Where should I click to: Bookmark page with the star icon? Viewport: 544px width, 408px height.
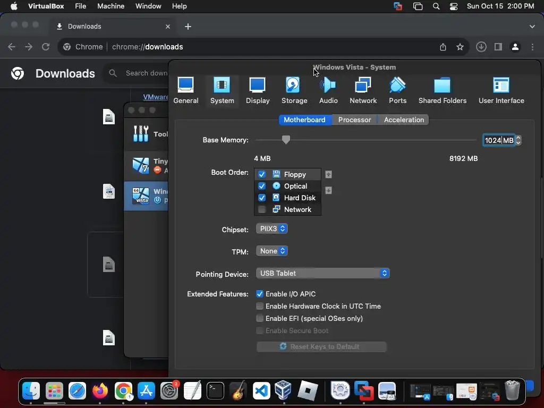pyautogui.click(x=460, y=47)
